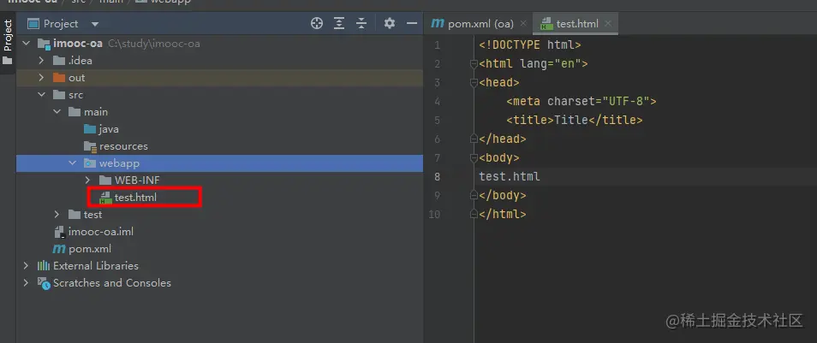Image resolution: width=817 pixels, height=343 pixels.
Task: Select the src folder row
Action: pyautogui.click(x=219, y=95)
